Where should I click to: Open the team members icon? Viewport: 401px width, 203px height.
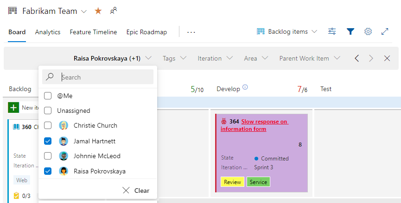point(113,11)
